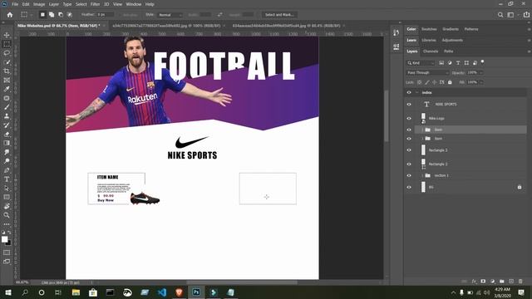Select the Brush tool

tap(7, 107)
